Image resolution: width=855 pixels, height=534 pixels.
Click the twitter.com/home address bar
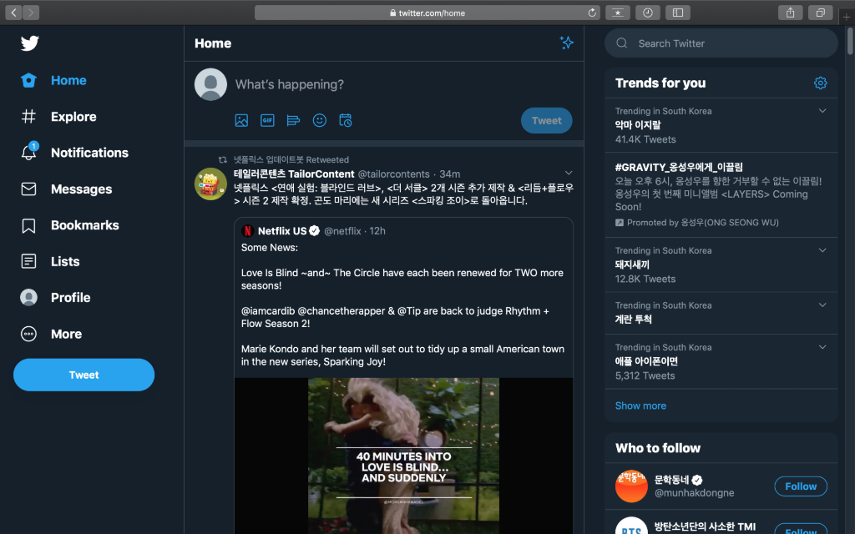(427, 13)
